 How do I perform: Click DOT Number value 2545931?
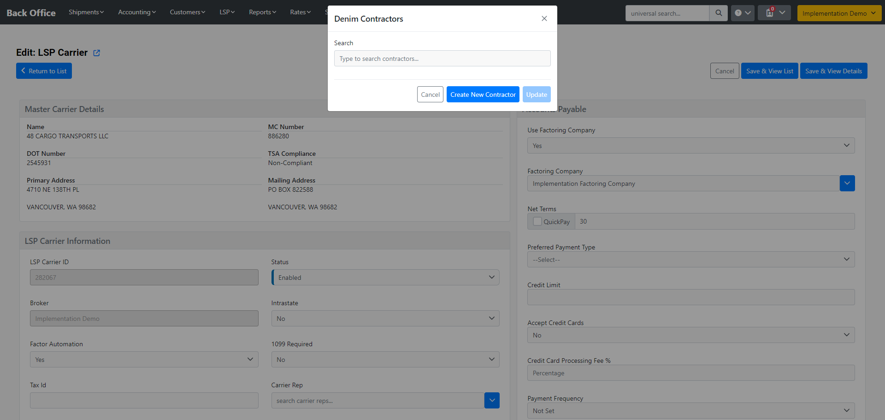(39, 163)
